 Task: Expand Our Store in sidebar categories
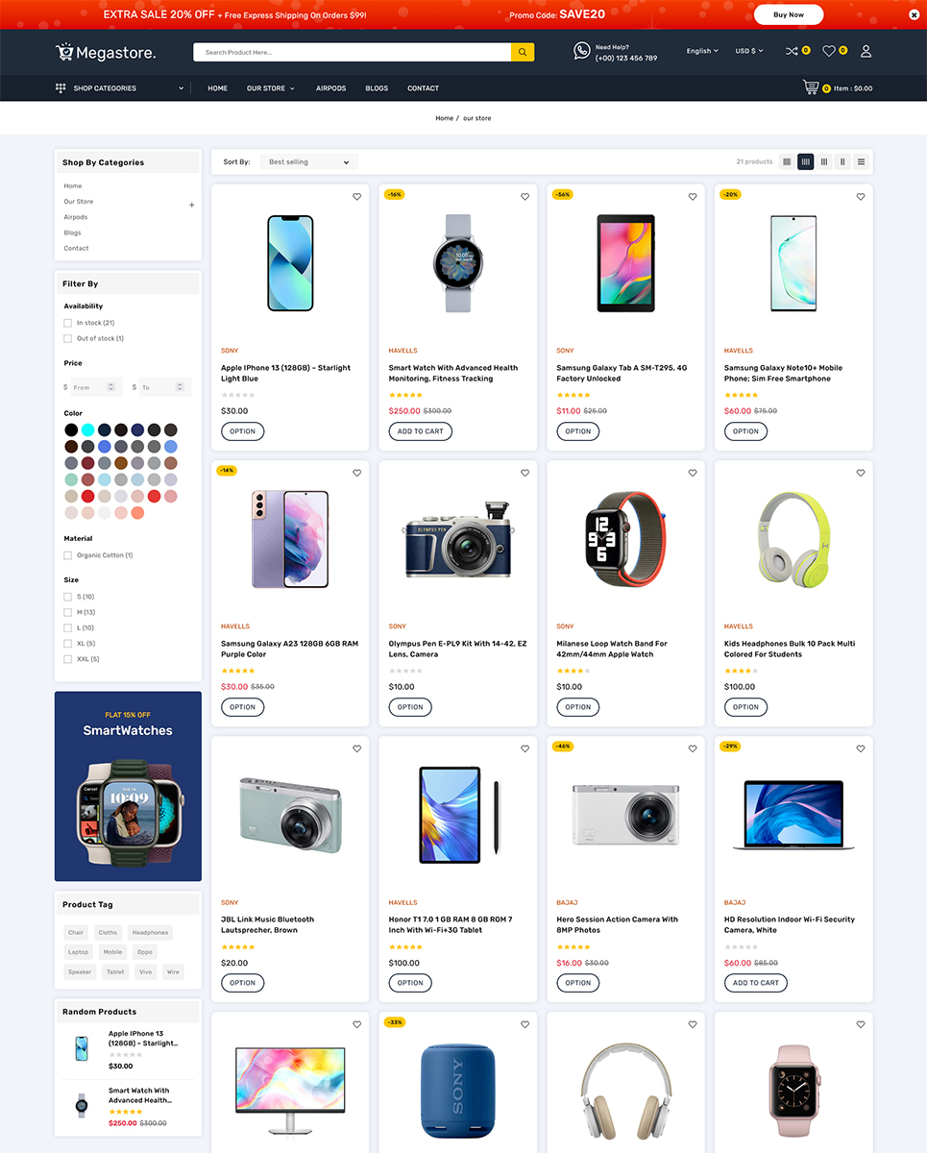[191, 205]
